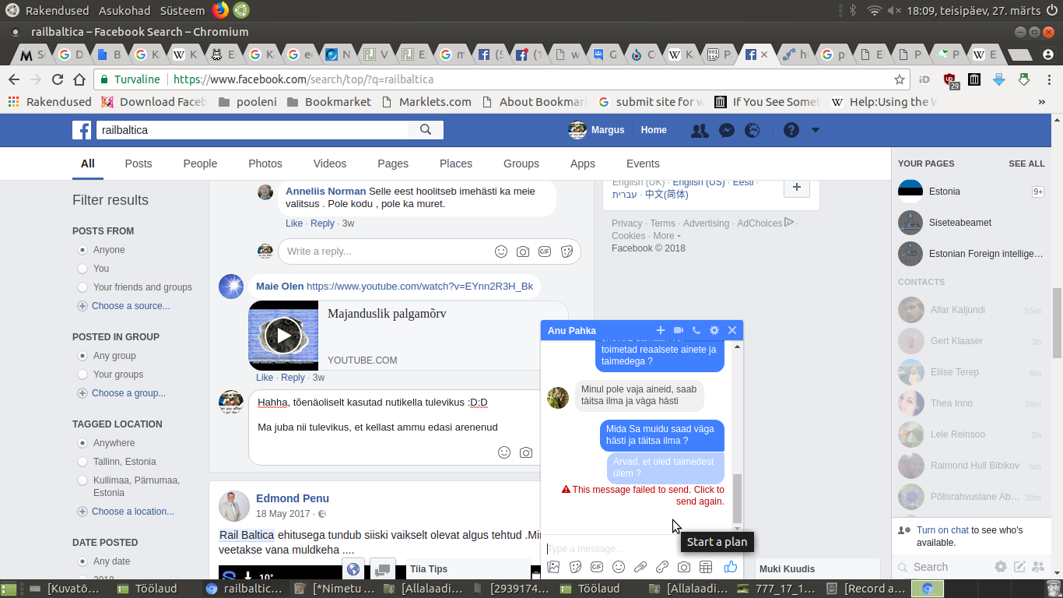
Task: Click Reply under Anneliis Norman's comment
Action: (322, 223)
